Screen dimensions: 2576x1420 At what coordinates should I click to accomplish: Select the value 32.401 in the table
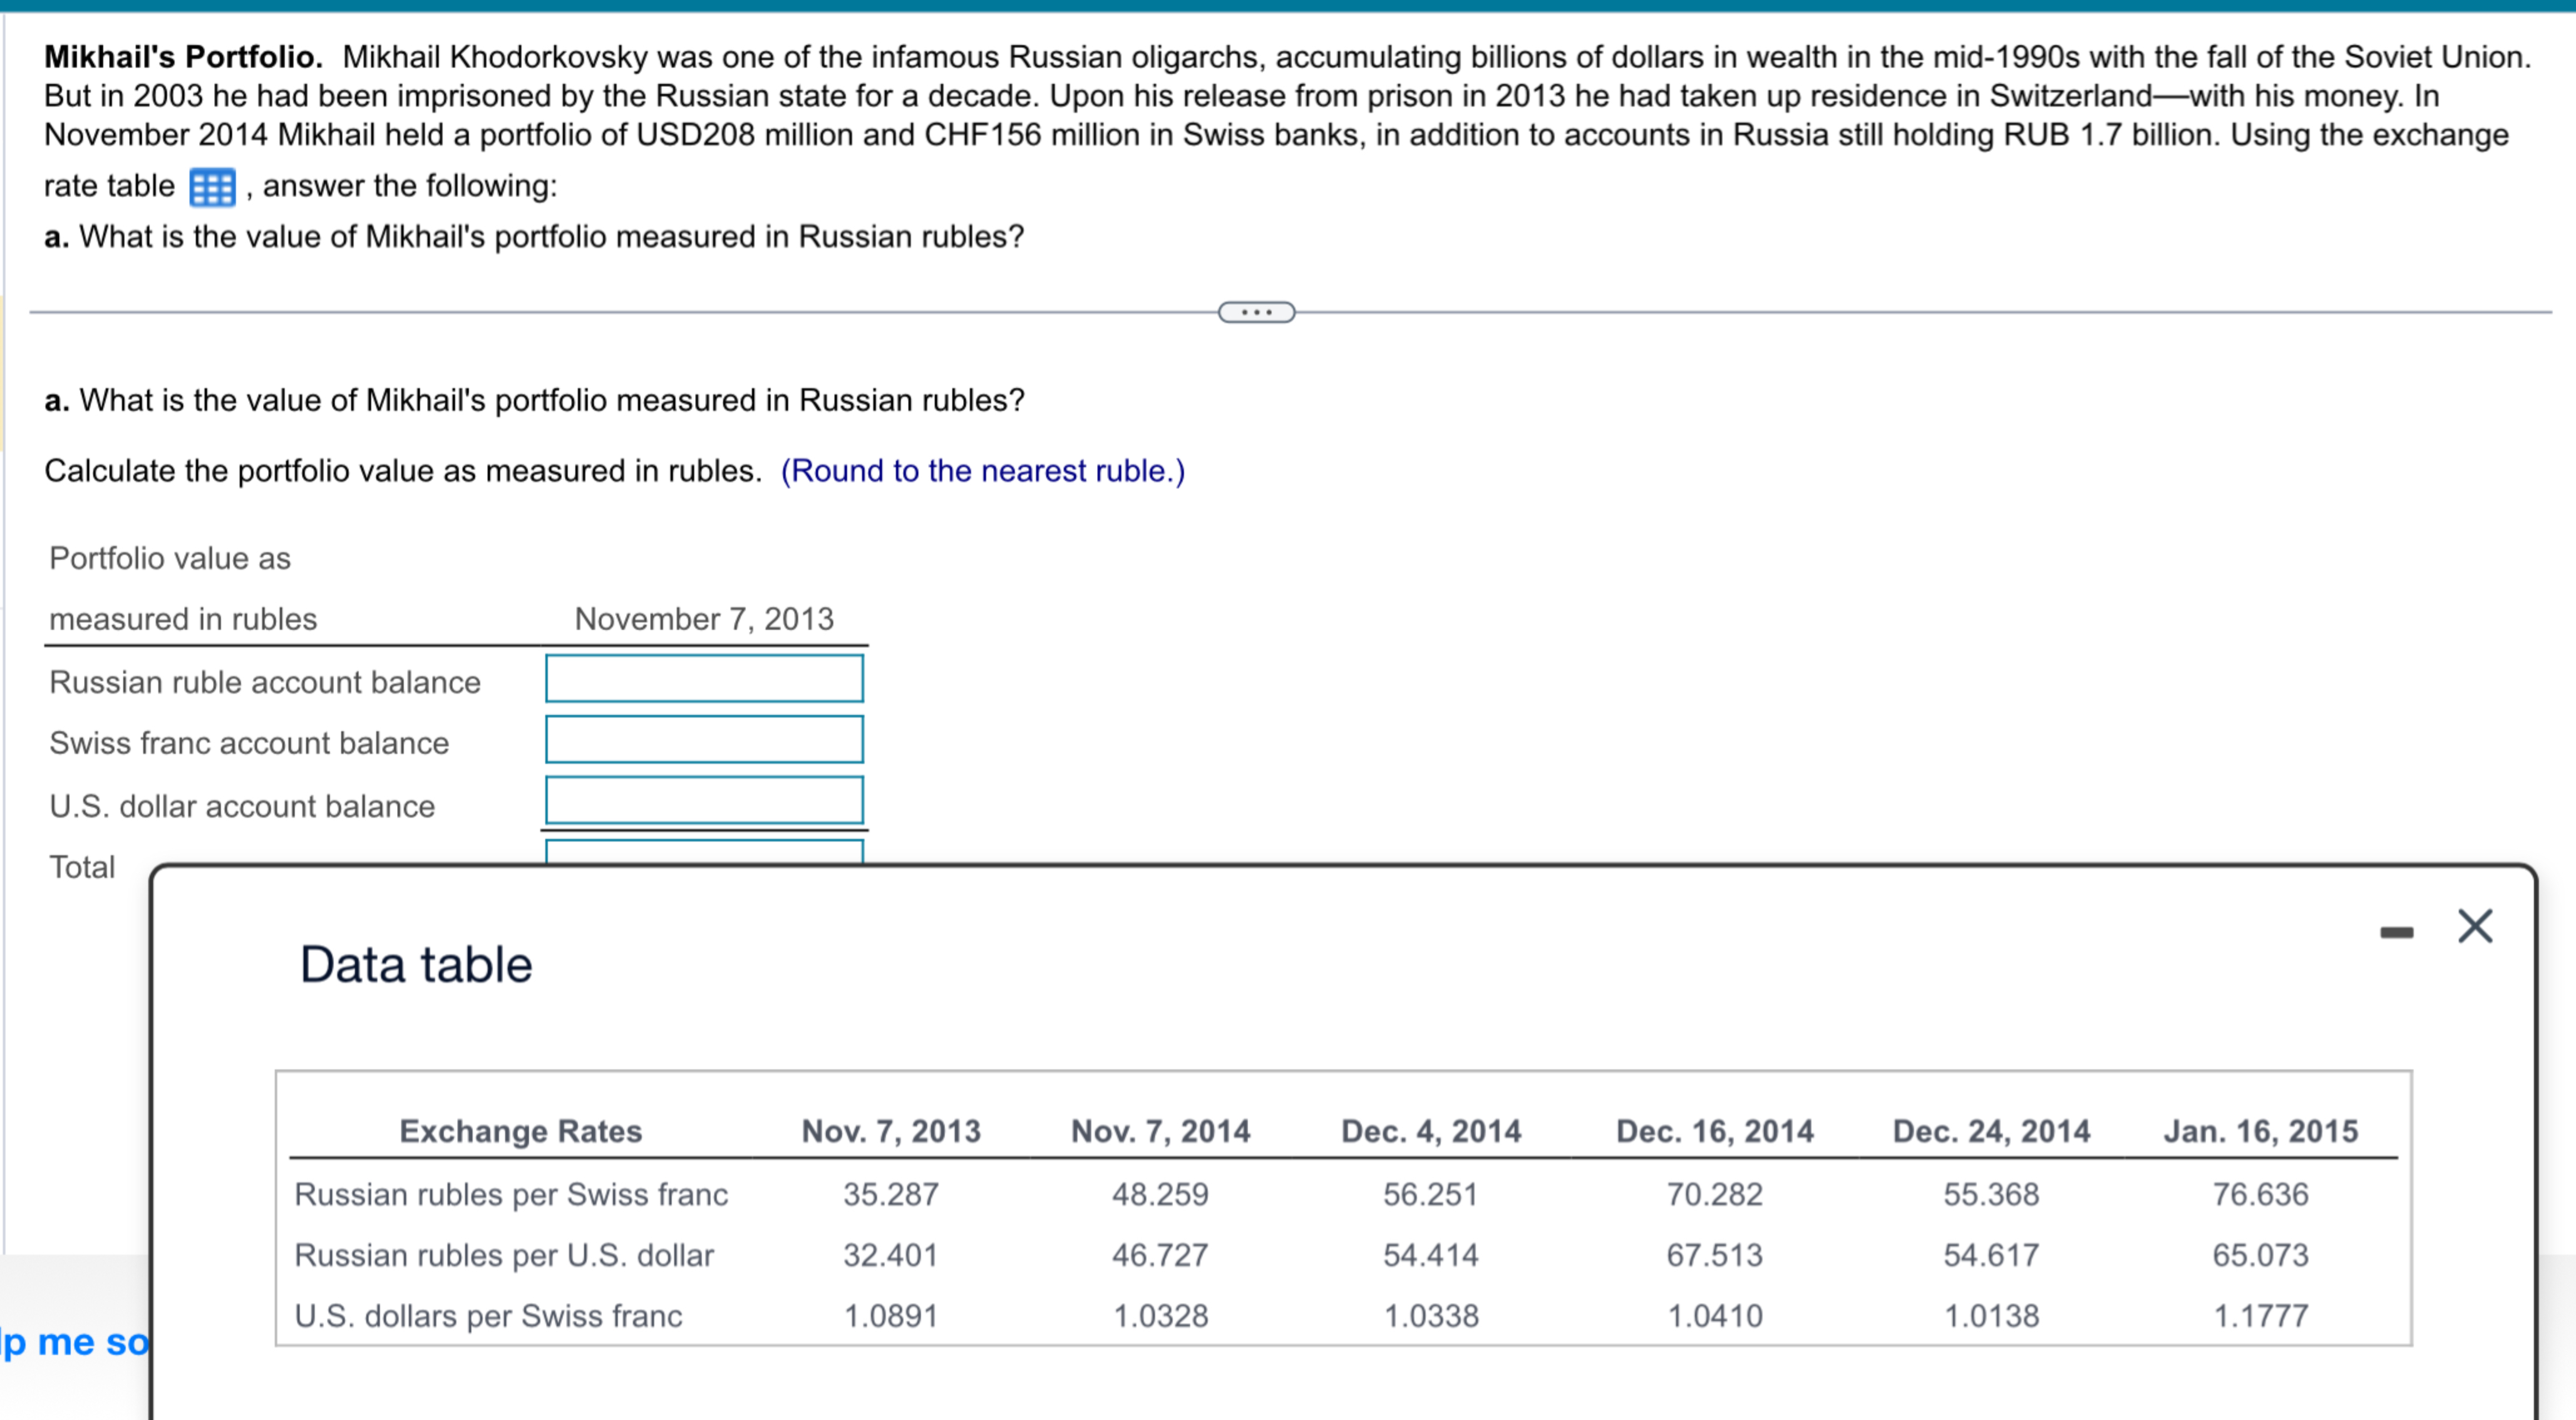click(x=890, y=1255)
